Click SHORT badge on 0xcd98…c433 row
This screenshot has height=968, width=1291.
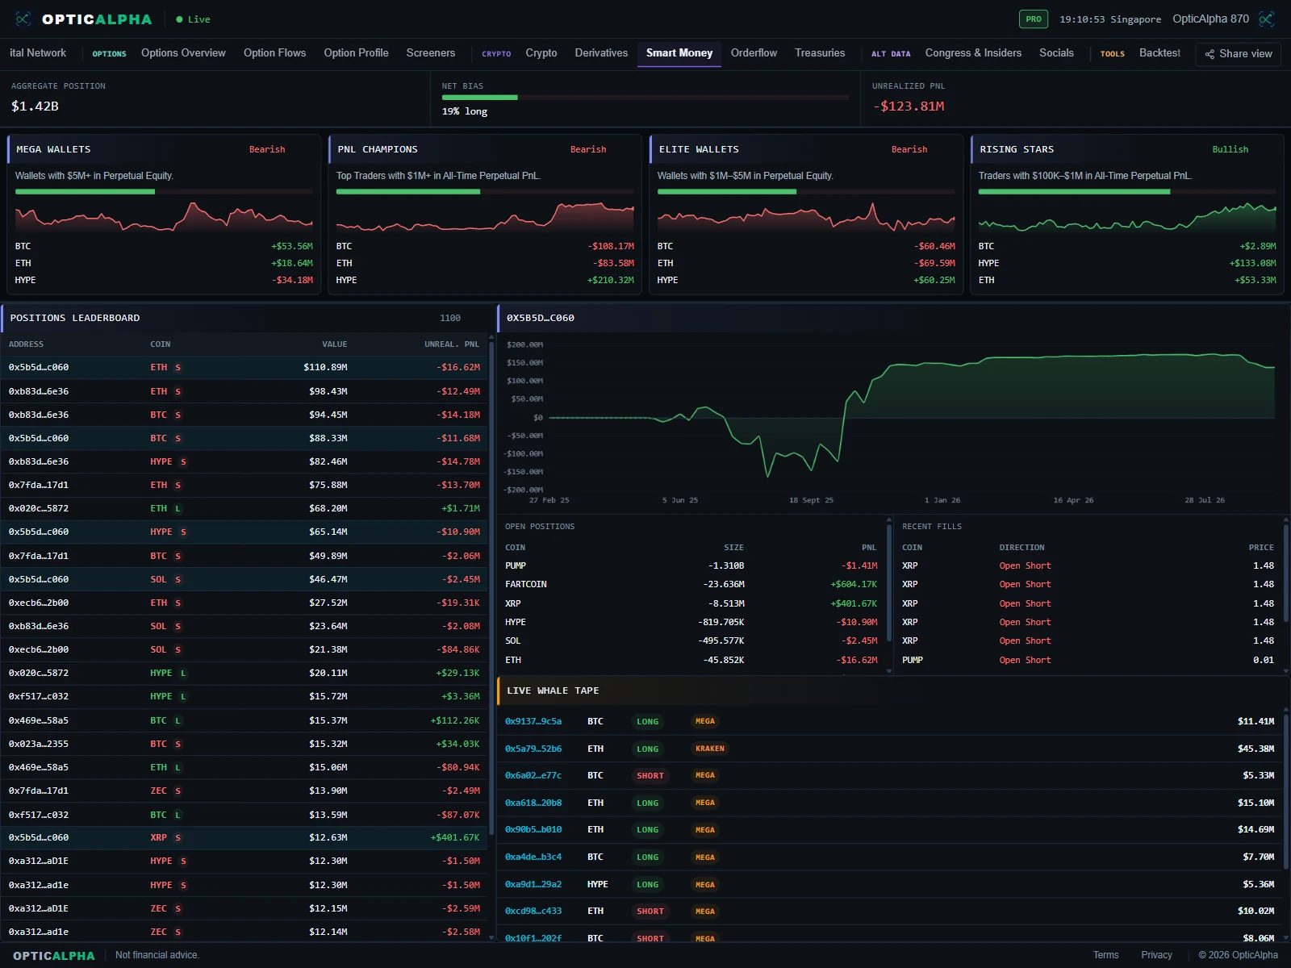pos(650,912)
